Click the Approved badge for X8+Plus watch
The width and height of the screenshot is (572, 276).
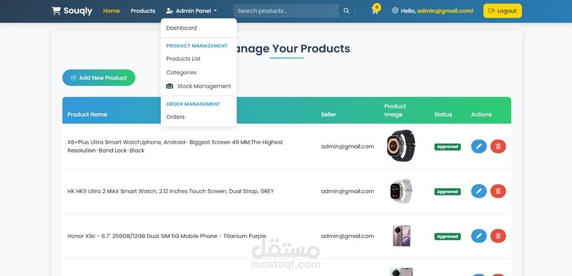pyautogui.click(x=447, y=147)
